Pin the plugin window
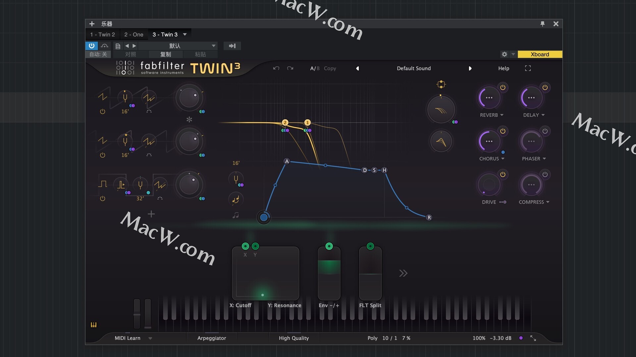The width and height of the screenshot is (636, 357). click(542, 24)
